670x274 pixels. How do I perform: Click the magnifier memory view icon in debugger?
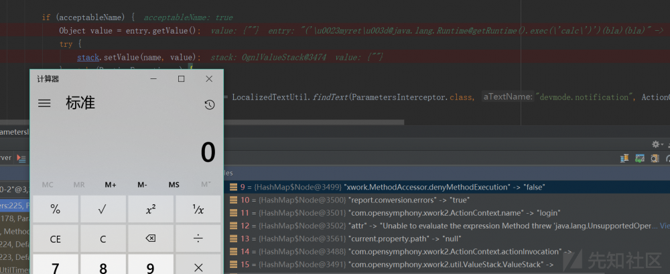pos(655,158)
